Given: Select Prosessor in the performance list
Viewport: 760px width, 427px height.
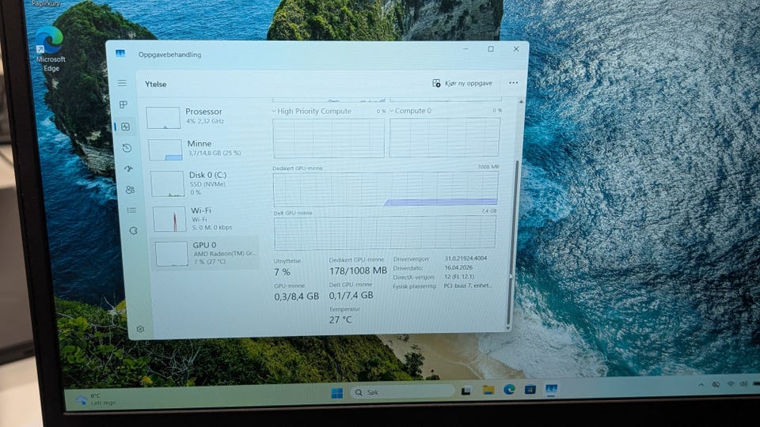Looking at the screenshot, I should [202, 117].
